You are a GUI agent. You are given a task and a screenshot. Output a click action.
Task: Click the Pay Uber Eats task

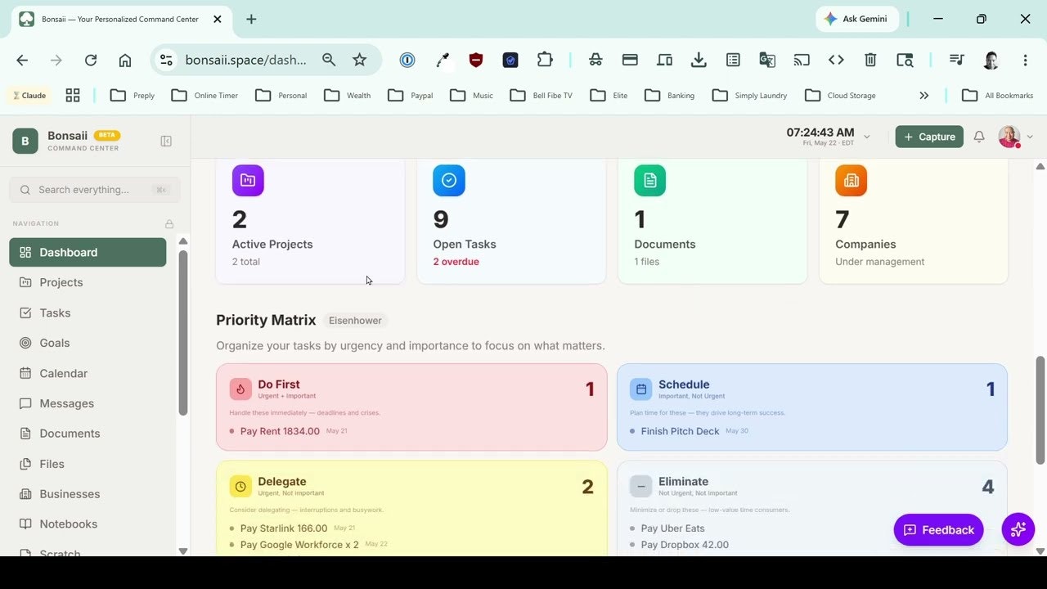(673, 528)
